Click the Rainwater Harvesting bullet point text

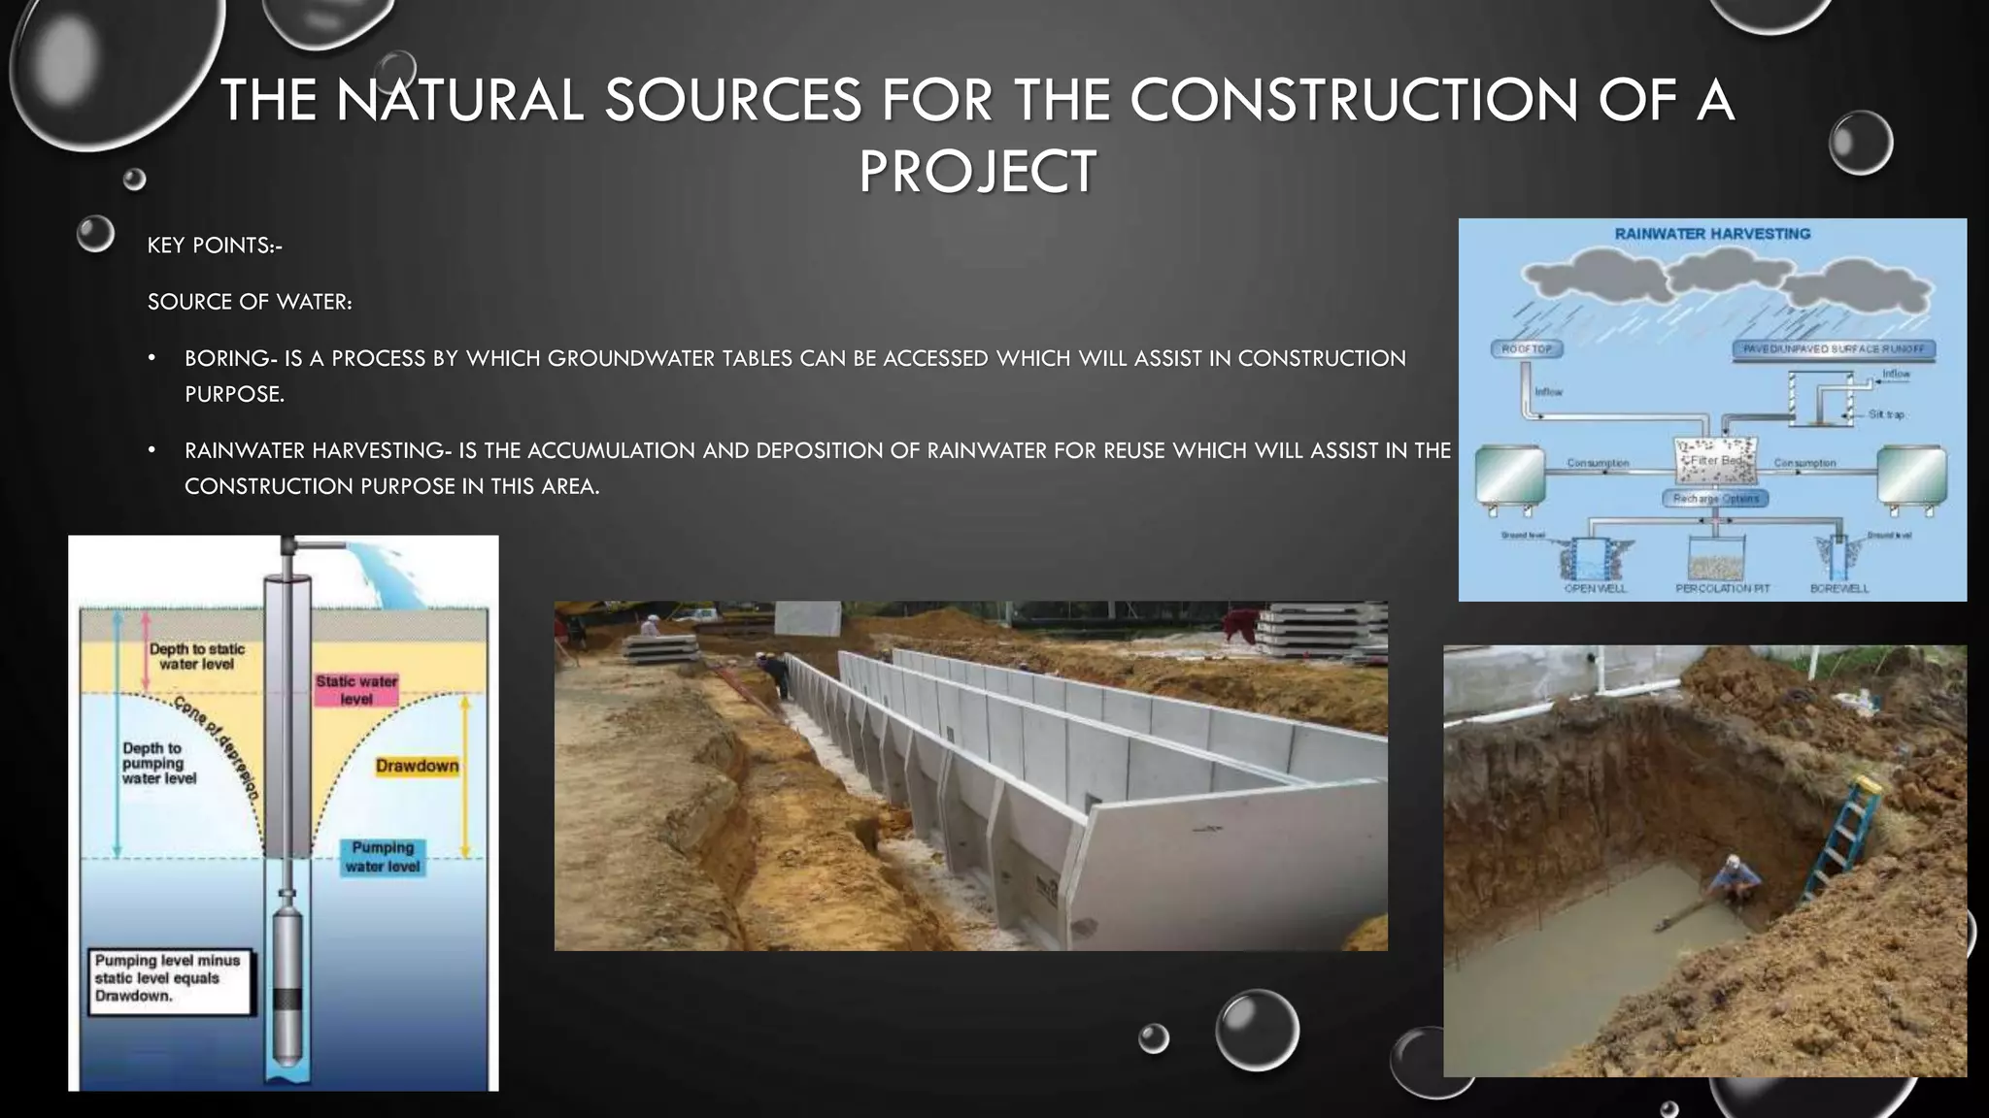[x=817, y=468]
